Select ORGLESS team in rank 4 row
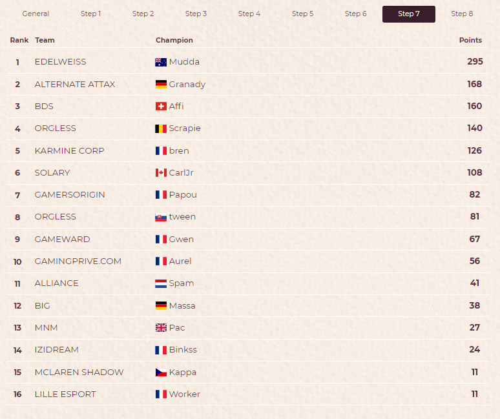Screen dimensions: 500x419 click(x=55, y=128)
